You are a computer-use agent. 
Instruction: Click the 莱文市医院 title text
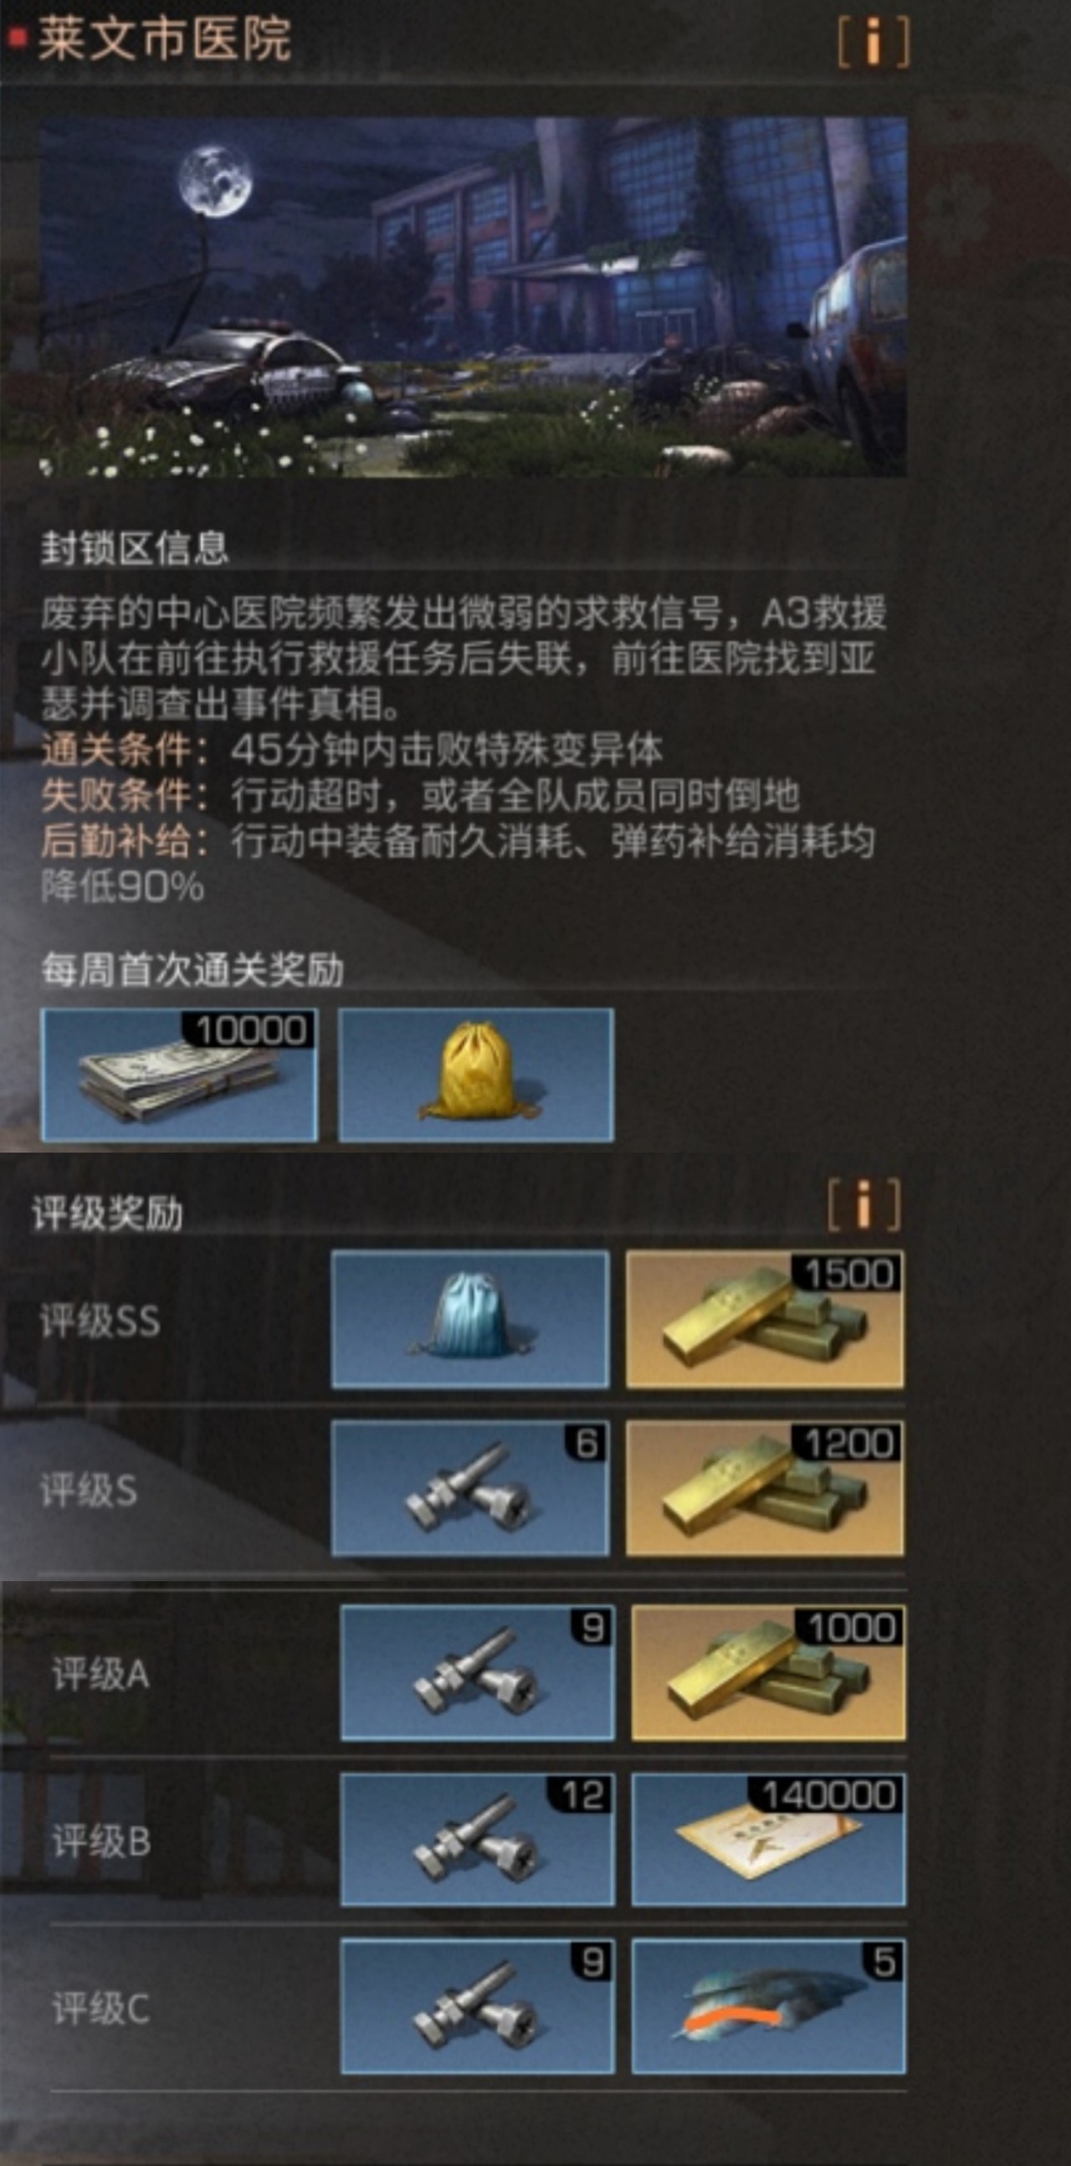coord(164,39)
